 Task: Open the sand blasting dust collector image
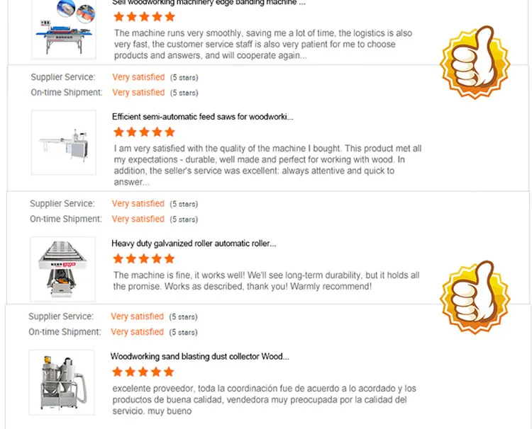tap(61, 382)
